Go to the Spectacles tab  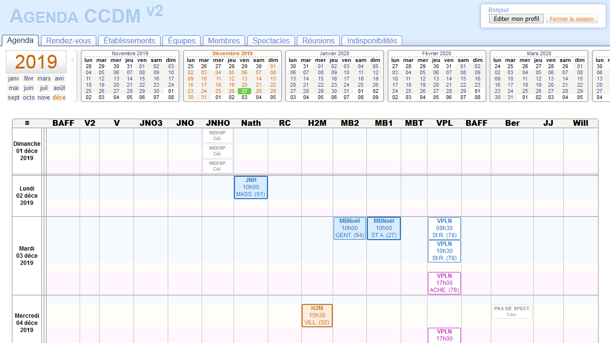click(271, 41)
